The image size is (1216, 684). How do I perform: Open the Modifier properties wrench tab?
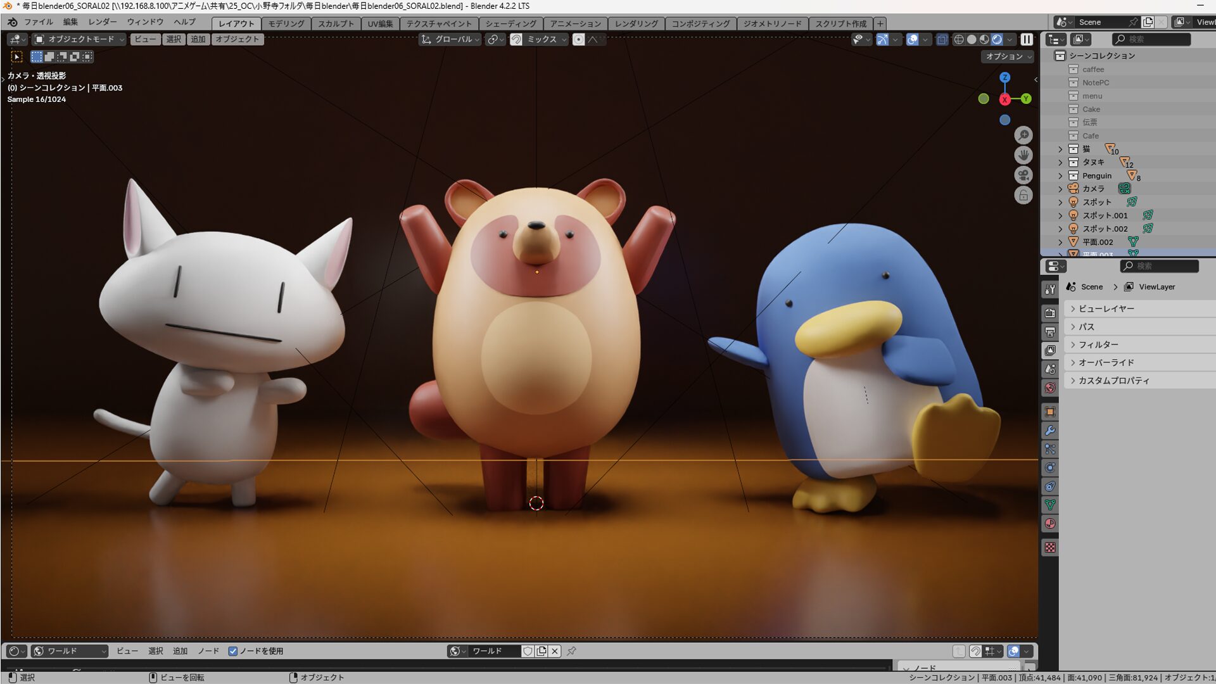tap(1050, 431)
